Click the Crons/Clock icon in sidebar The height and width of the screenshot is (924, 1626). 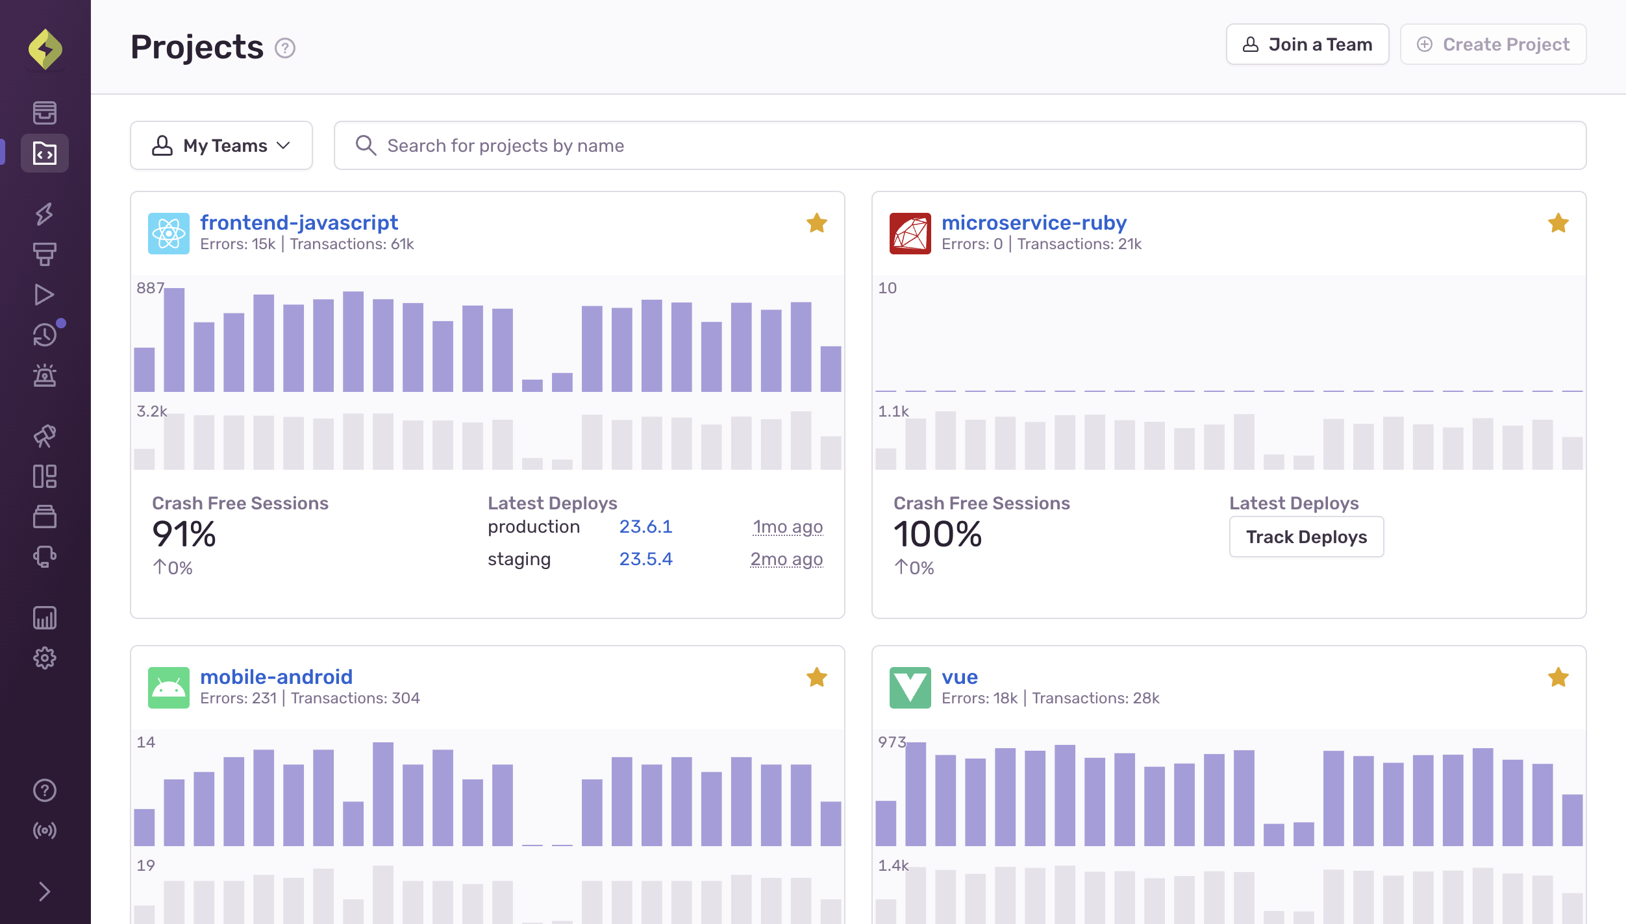45,334
